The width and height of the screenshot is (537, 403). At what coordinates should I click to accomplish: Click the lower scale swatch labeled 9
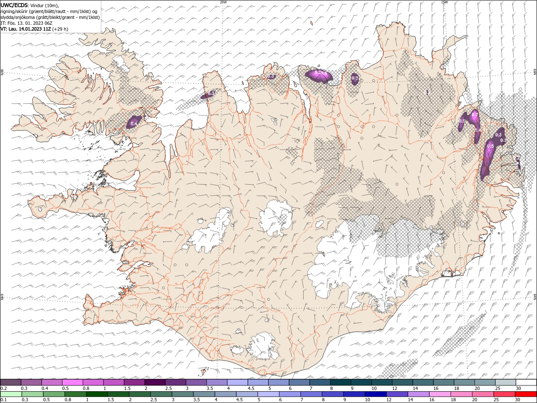(354, 394)
